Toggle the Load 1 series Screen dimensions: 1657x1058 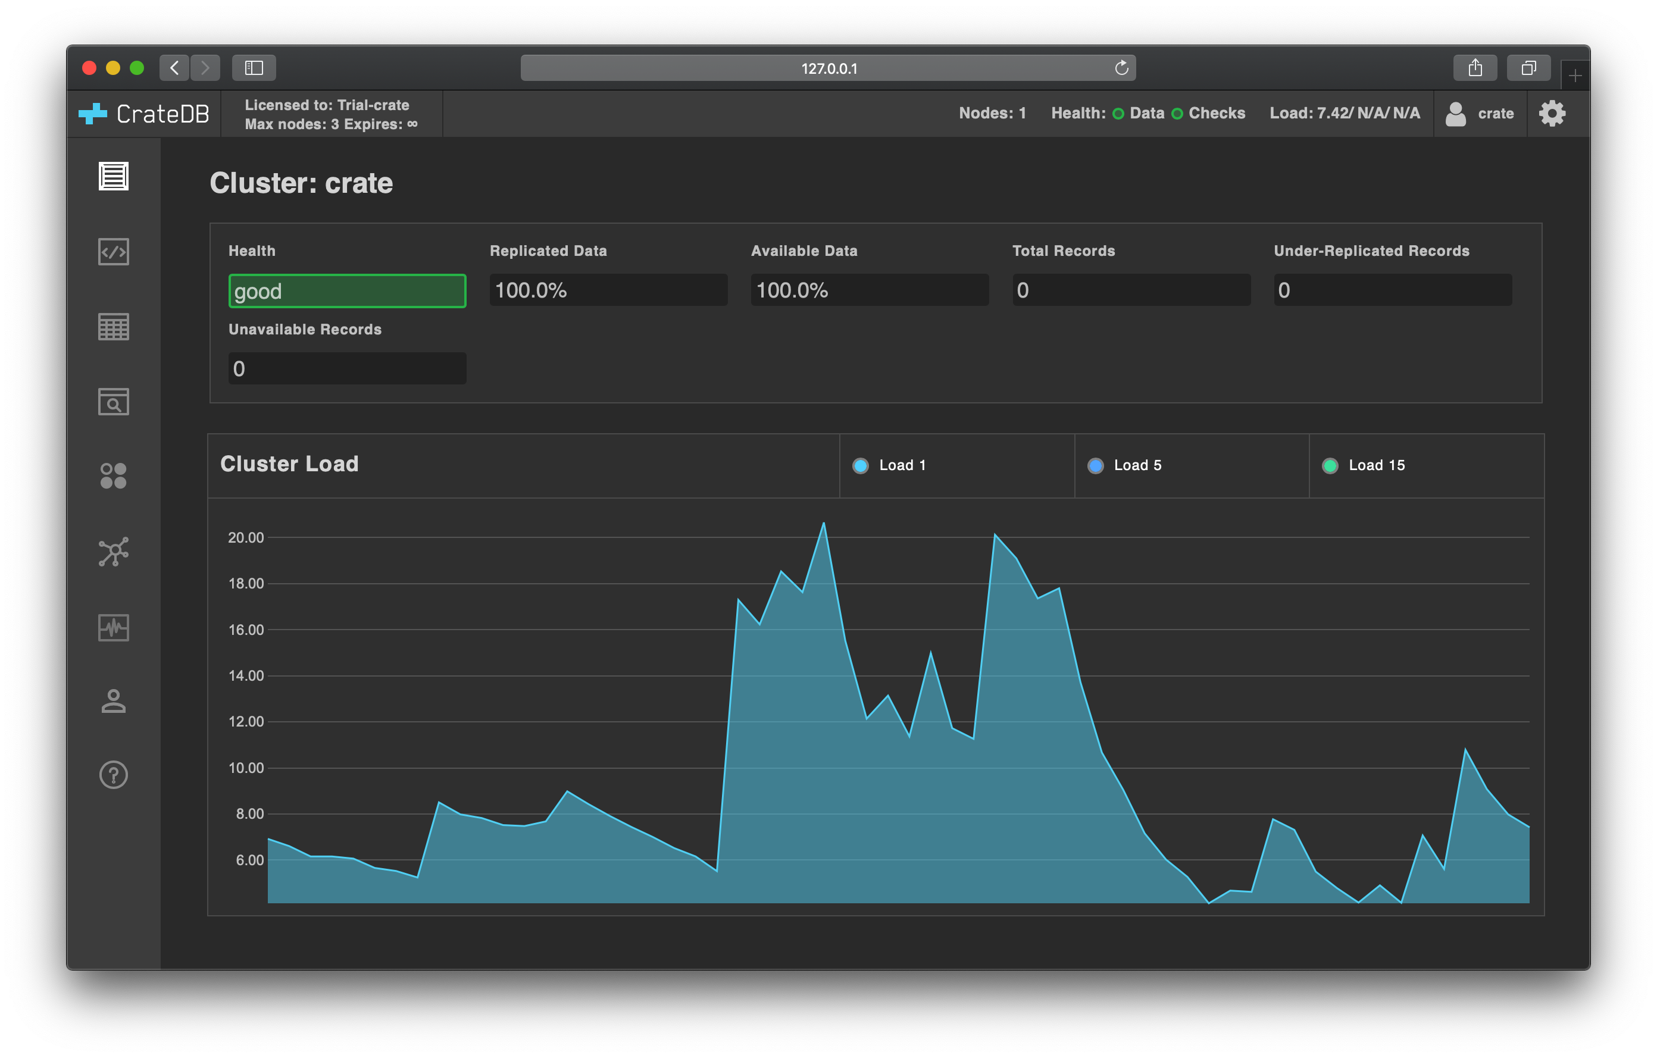890,466
